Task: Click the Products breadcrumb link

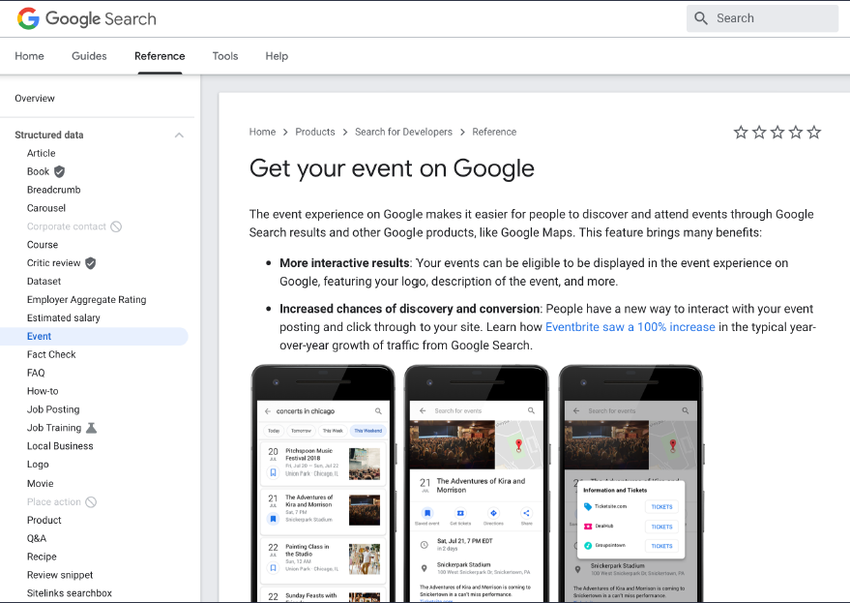Action: (x=315, y=132)
